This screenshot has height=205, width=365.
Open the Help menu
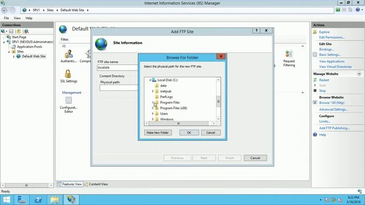tap(29, 18)
